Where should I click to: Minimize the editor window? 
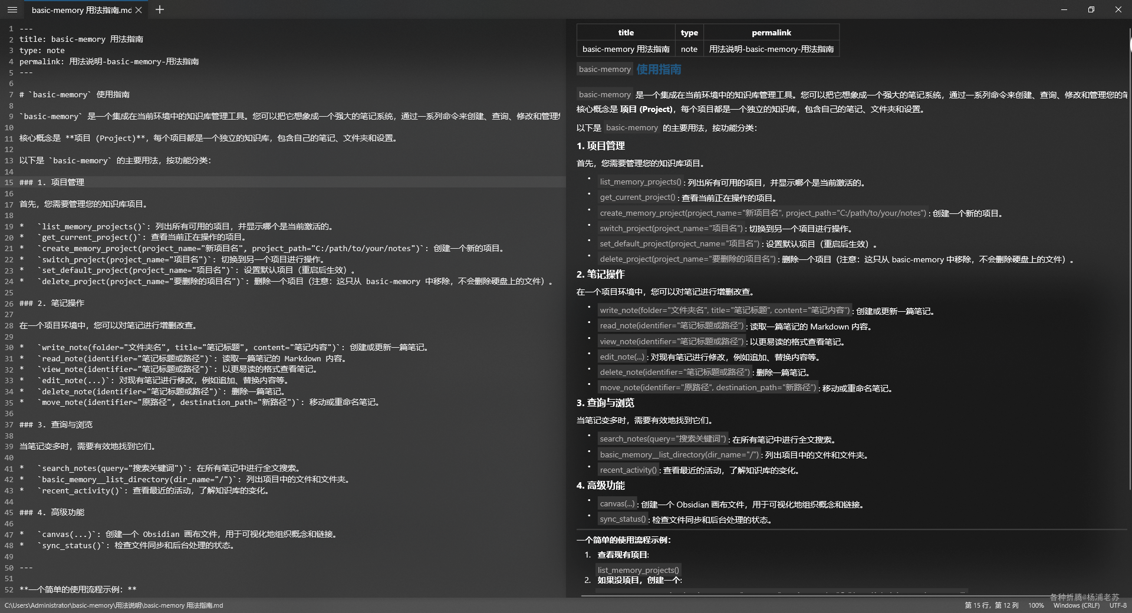click(1064, 9)
